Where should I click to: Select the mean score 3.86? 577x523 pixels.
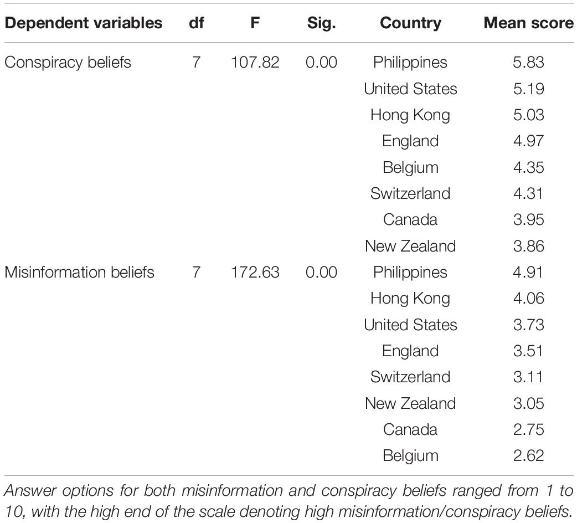click(x=528, y=246)
